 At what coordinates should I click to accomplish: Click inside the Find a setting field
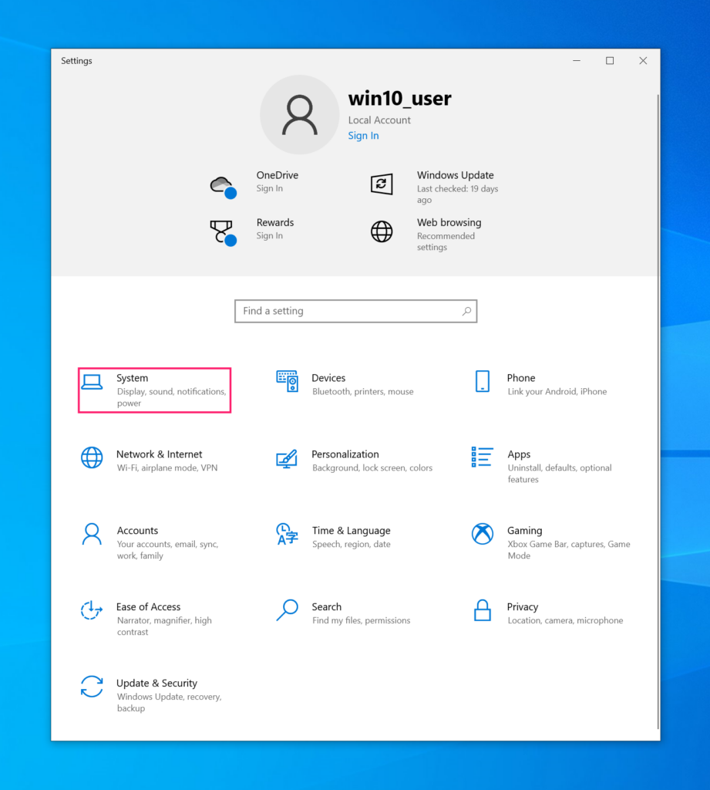(355, 312)
